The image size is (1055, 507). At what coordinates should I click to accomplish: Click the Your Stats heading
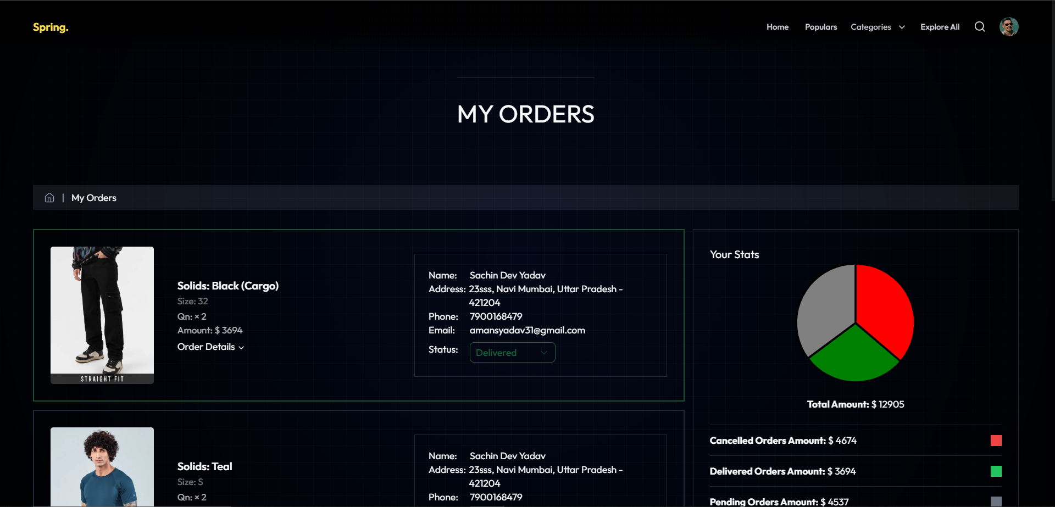735,254
